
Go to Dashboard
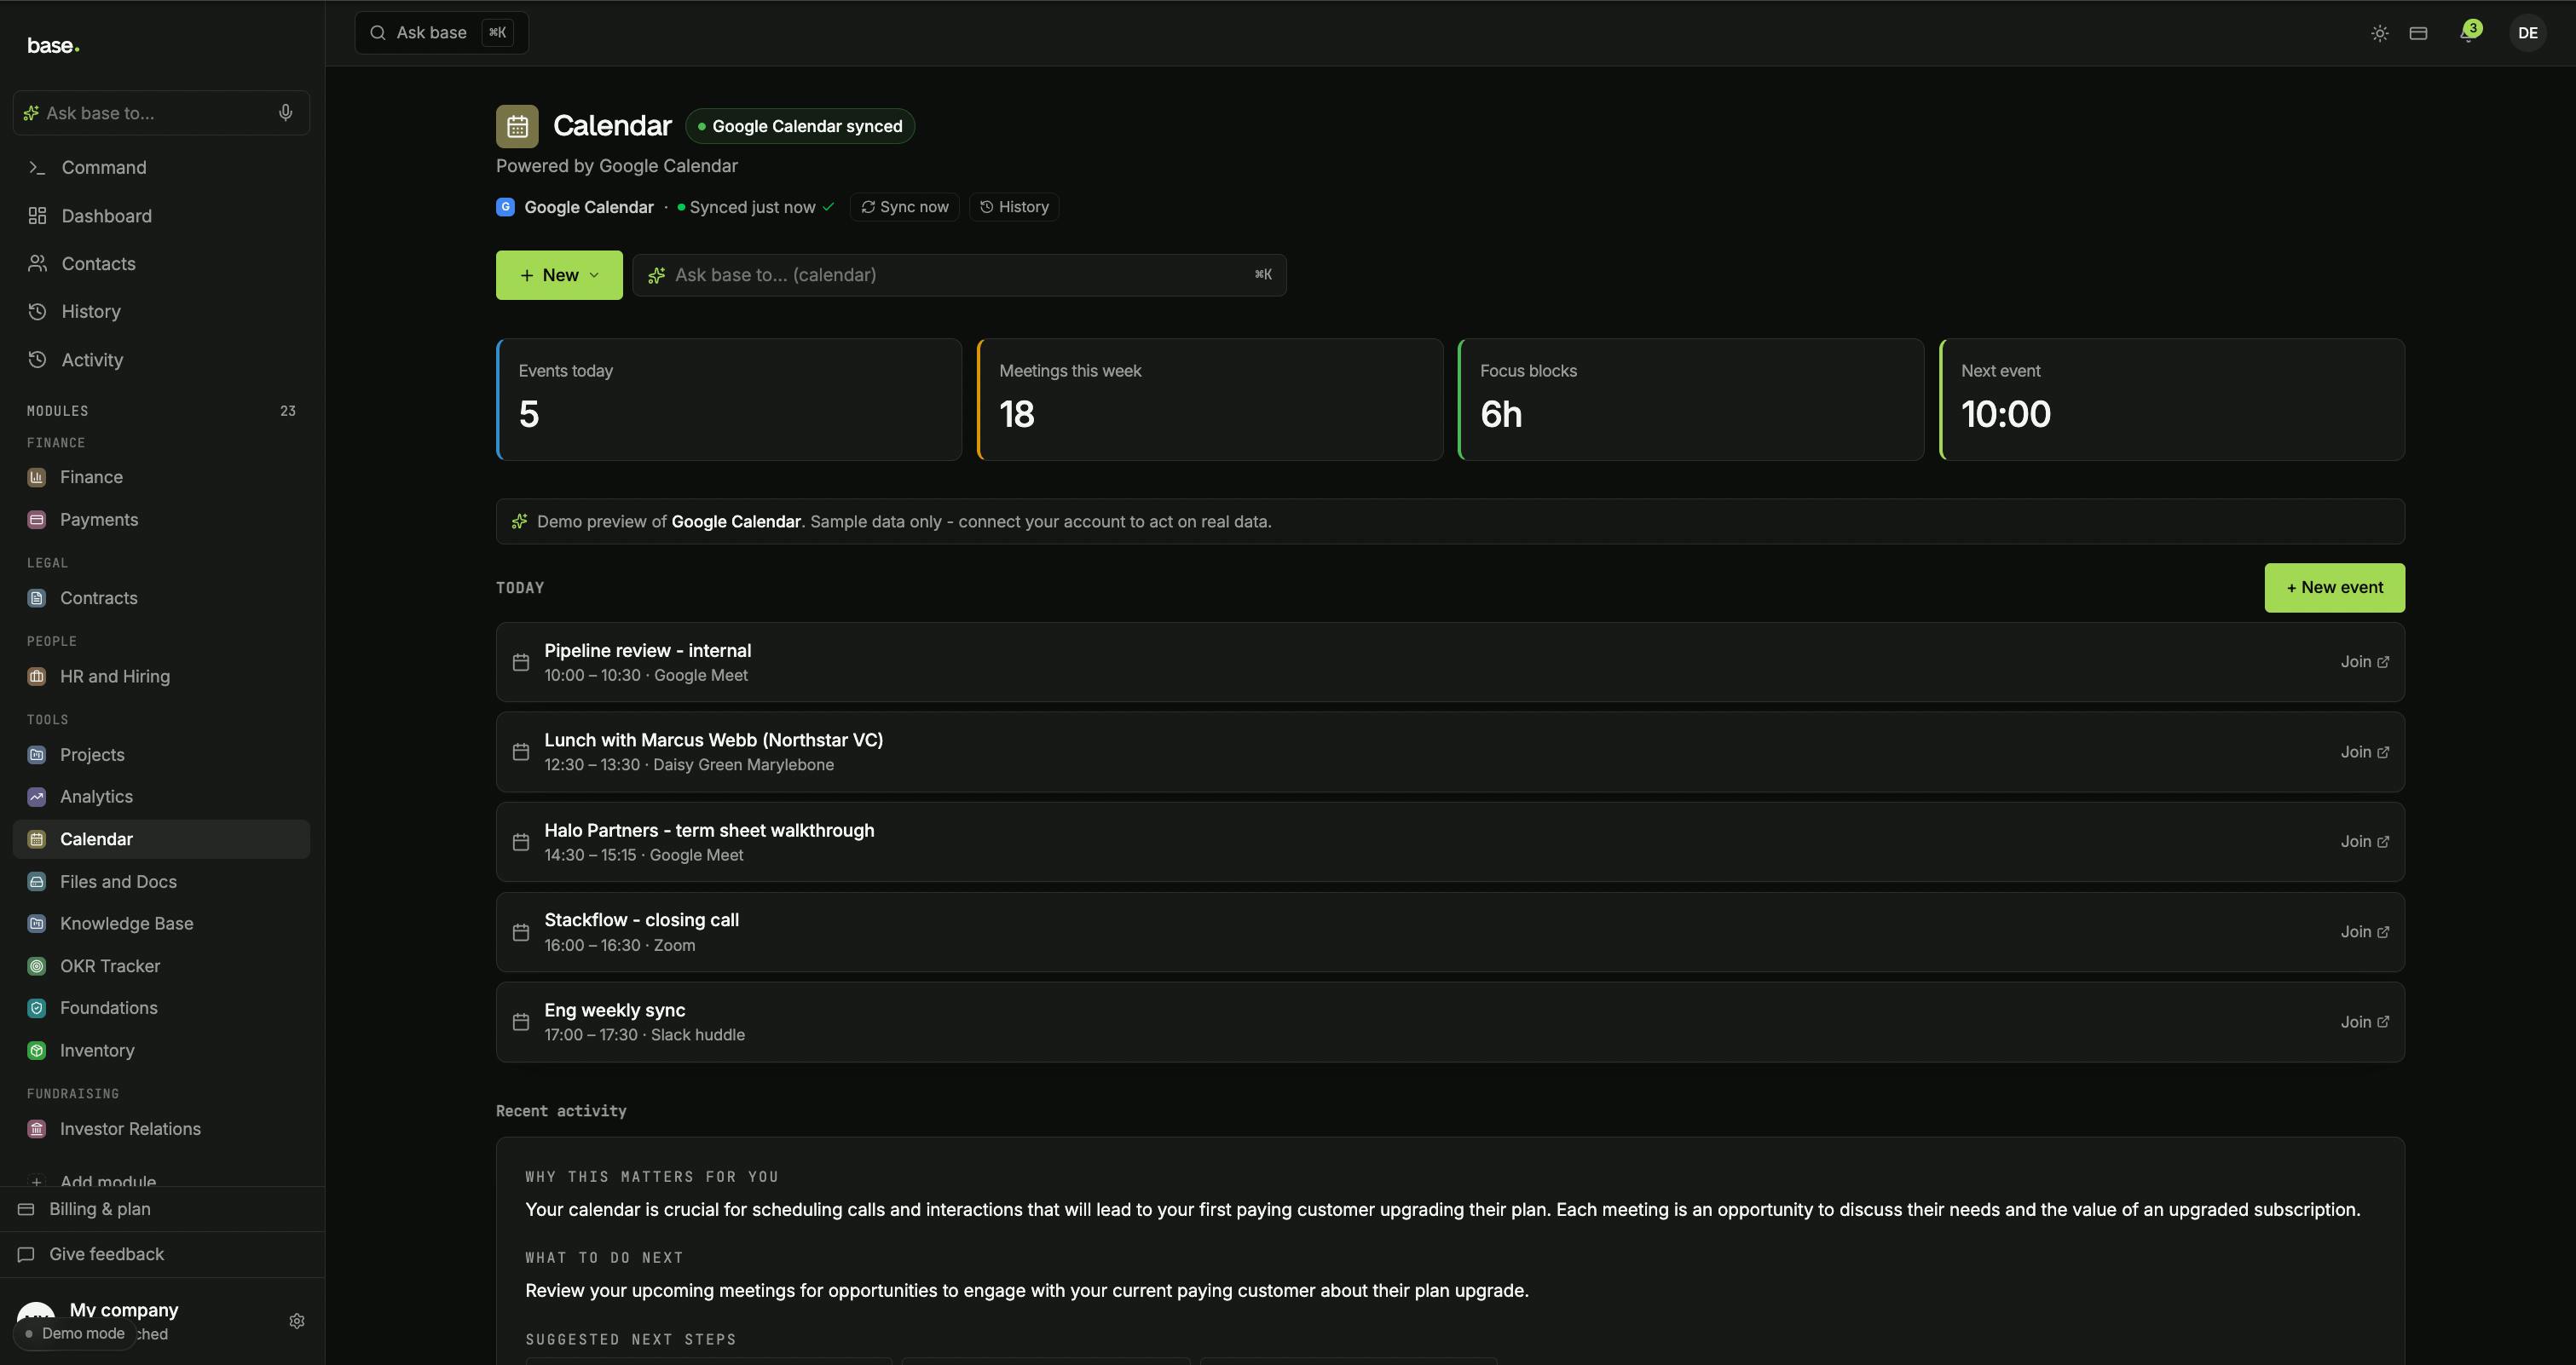pos(161,216)
